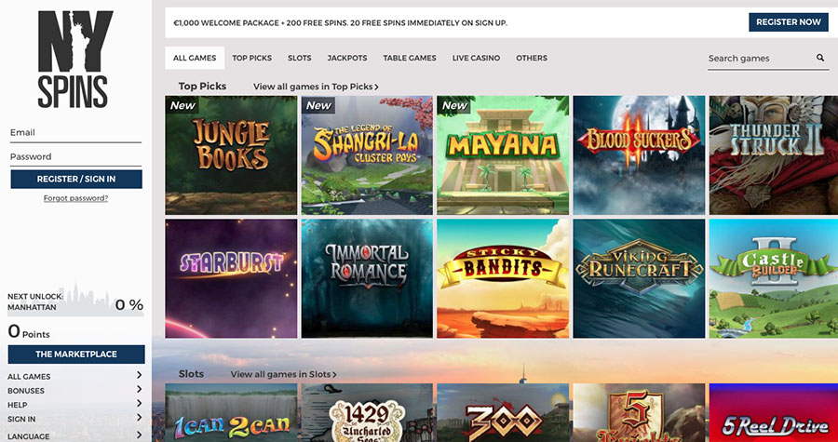
Task: Open 1429 Uncharted Seas
Action: (367, 412)
